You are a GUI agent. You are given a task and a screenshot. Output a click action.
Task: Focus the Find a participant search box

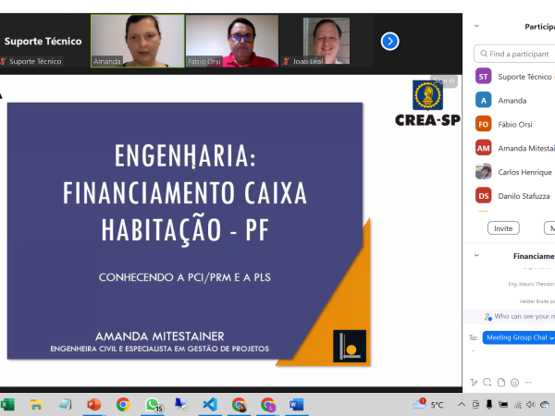click(515, 54)
